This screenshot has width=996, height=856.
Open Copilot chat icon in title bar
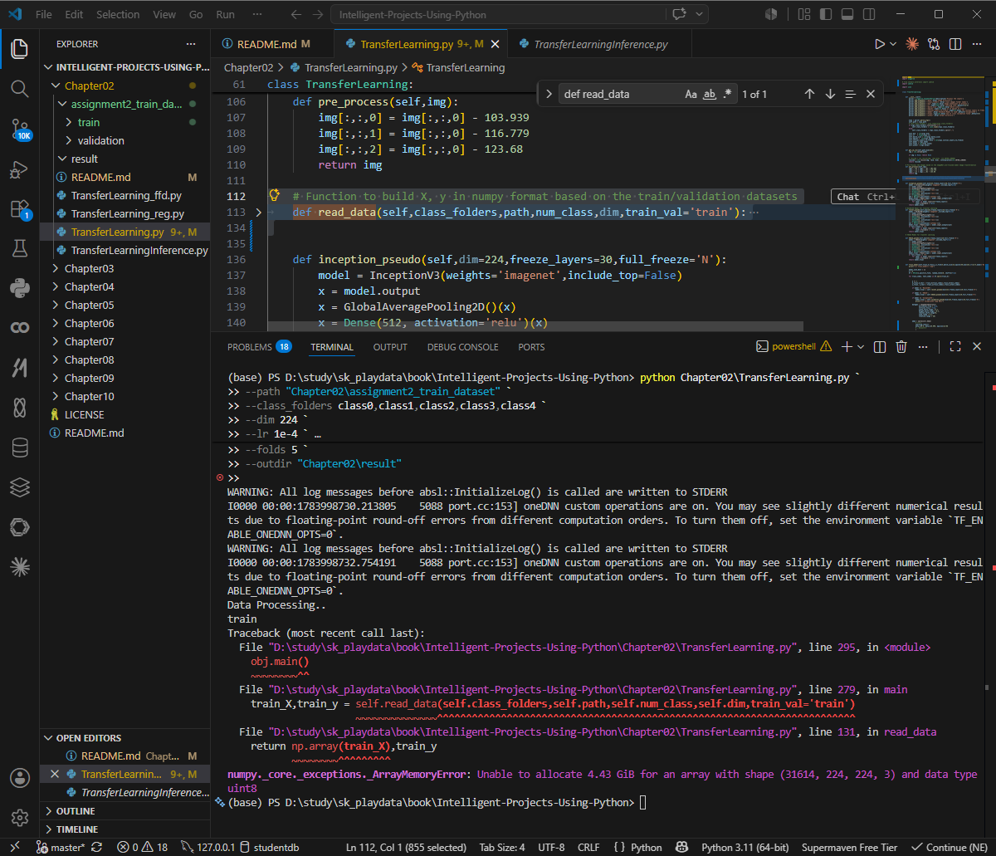(x=681, y=14)
